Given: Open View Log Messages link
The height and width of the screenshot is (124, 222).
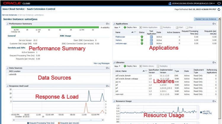Looking at the screenshot, I should pyautogui.click(x=102, y=63).
